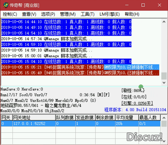Select log line 14:59:10 QManage 脚本加载完成
Viewport: 168px width, 145px height.
point(47,50)
